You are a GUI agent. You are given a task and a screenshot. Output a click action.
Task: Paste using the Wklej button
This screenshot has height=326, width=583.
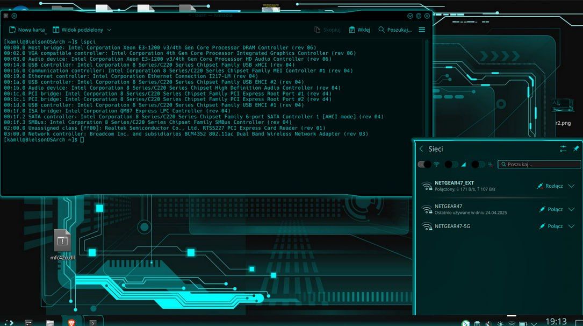tap(359, 30)
